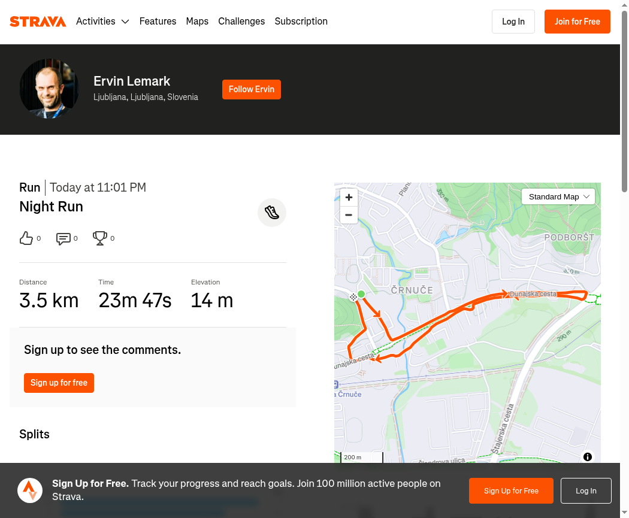Click the trophy achievements icon
629x518 pixels.
coord(100,238)
